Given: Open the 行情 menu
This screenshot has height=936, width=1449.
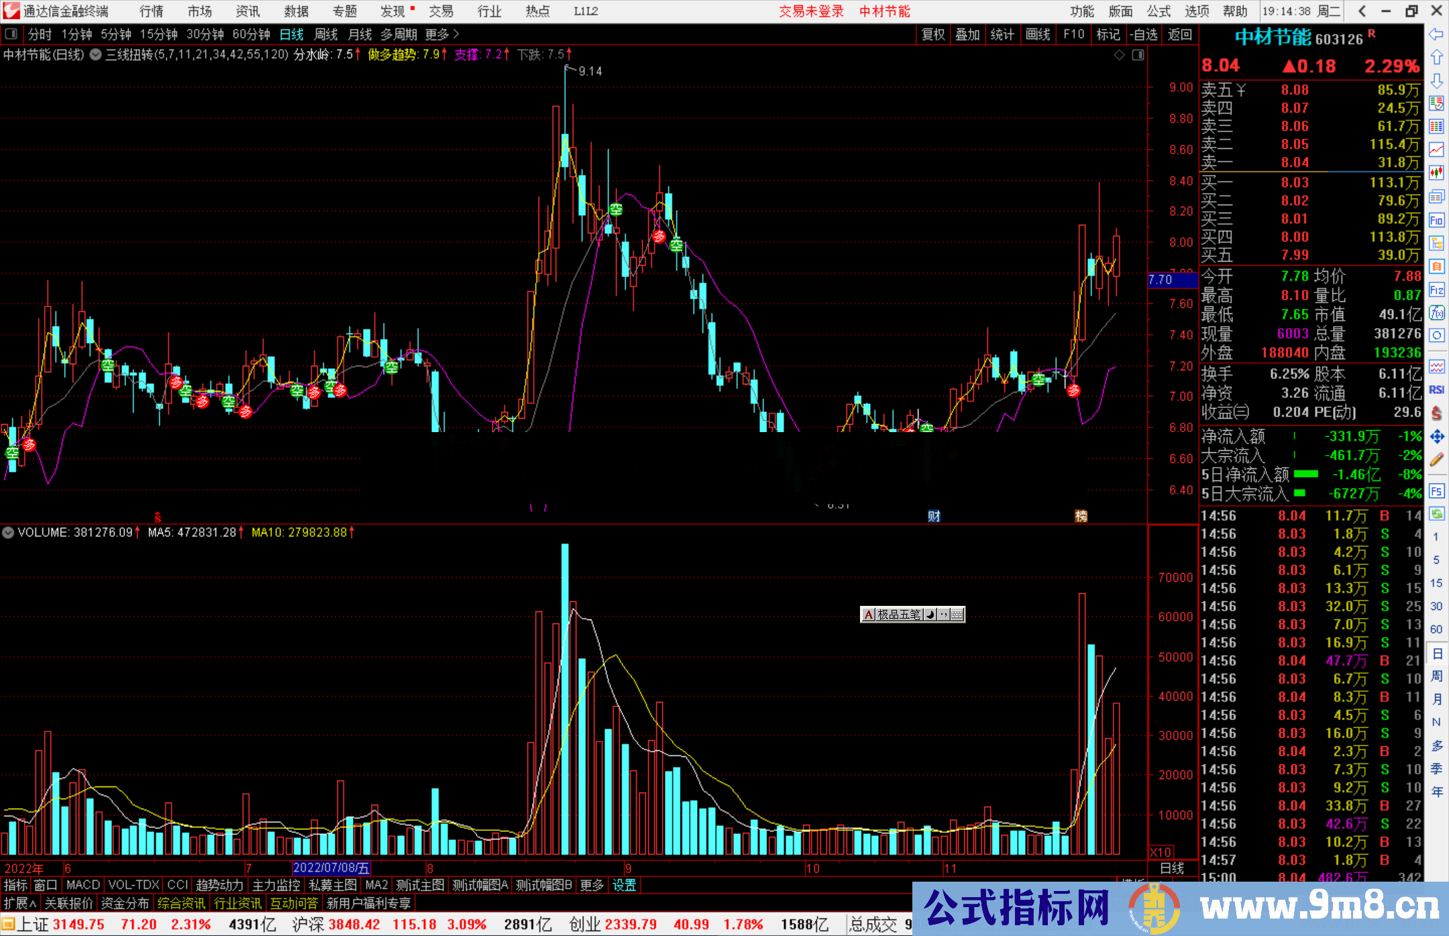Looking at the screenshot, I should pos(152,11).
